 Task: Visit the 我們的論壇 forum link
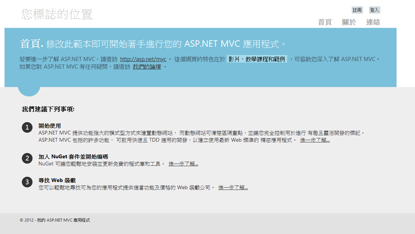(x=147, y=67)
